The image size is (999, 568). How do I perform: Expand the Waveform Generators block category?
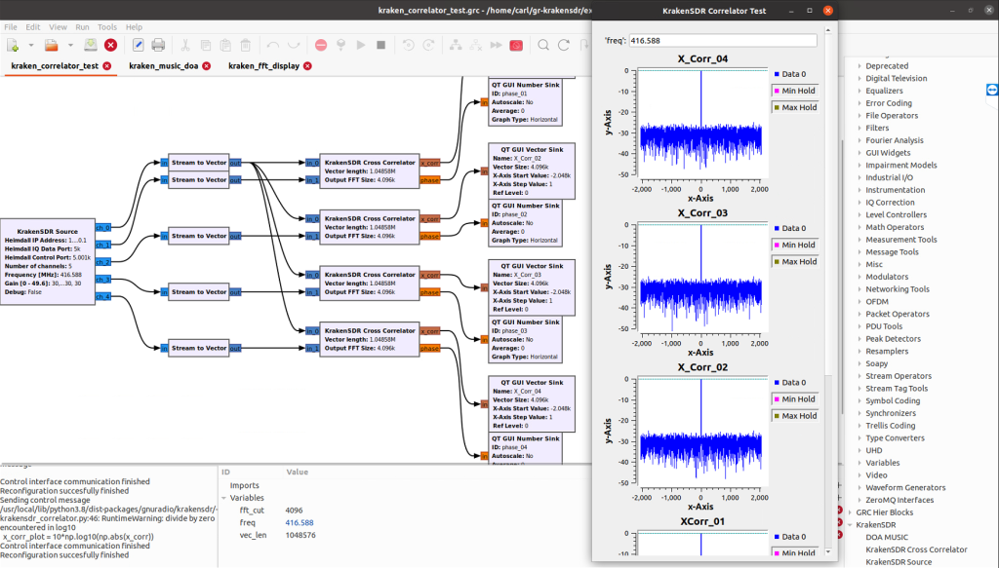click(859, 488)
